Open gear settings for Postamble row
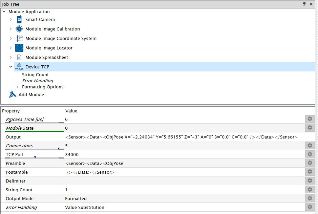318x214 pixels. click(310, 172)
